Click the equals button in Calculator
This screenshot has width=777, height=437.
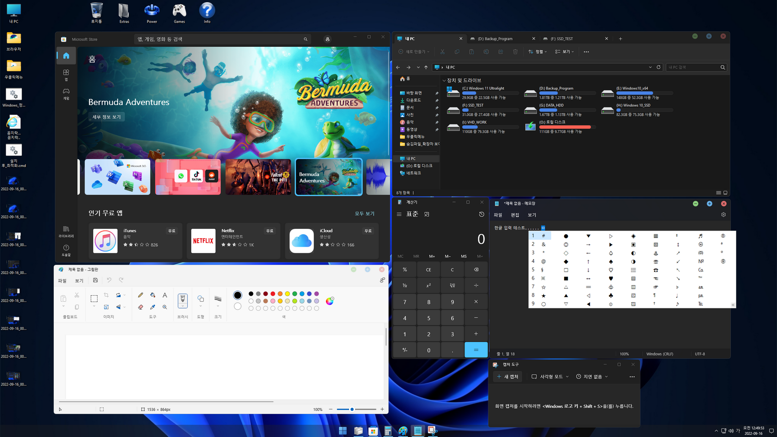(476, 350)
